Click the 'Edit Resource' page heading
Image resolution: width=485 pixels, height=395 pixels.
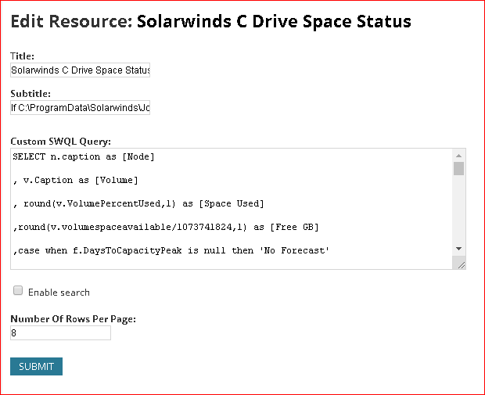click(211, 21)
